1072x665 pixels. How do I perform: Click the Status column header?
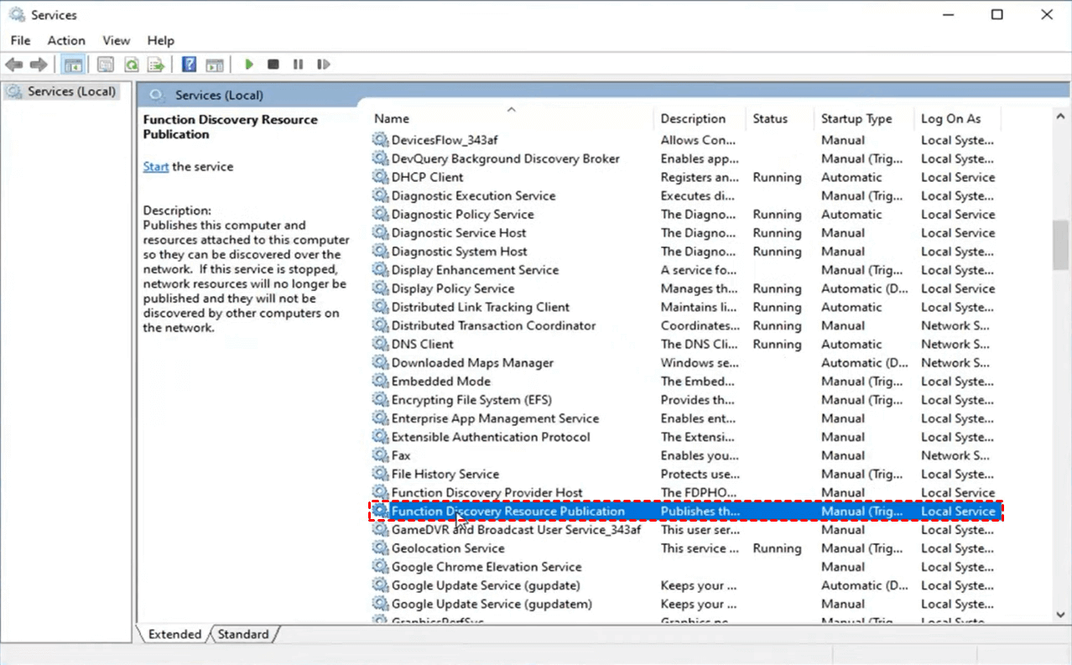[x=770, y=119]
